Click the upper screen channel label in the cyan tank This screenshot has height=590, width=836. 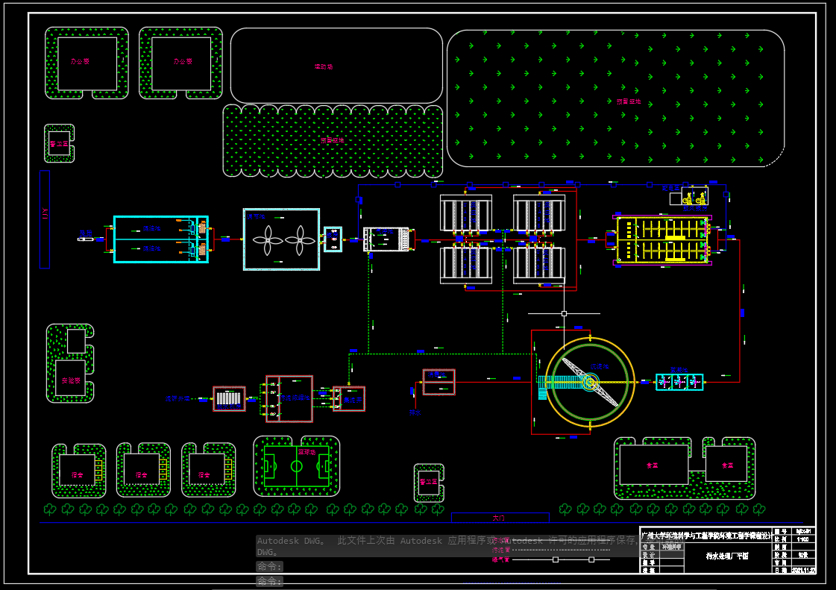click(x=151, y=228)
